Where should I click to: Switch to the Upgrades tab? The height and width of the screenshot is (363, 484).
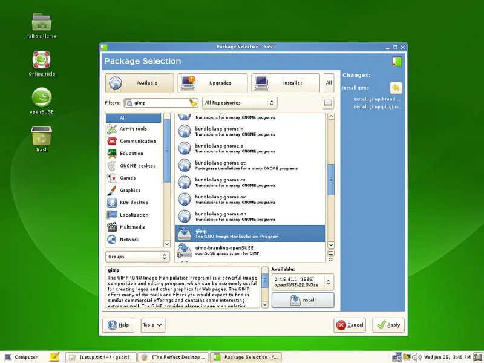tap(212, 83)
